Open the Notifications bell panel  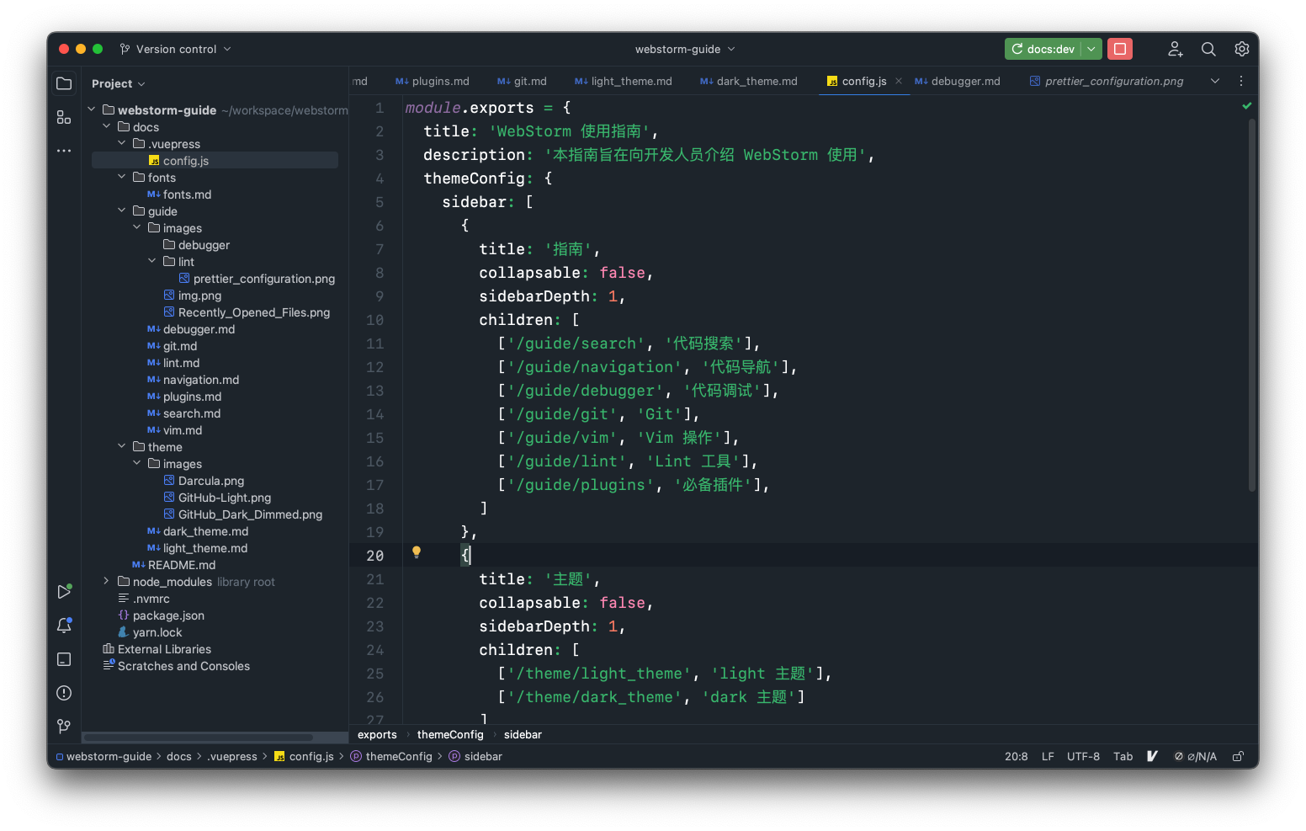63,625
